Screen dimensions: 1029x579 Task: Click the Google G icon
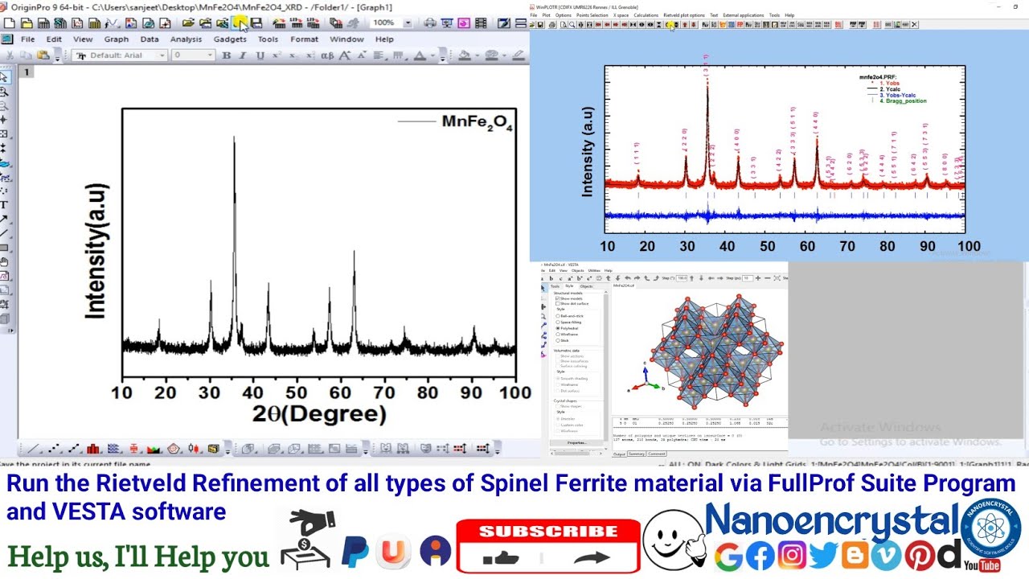tap(728, 555)
